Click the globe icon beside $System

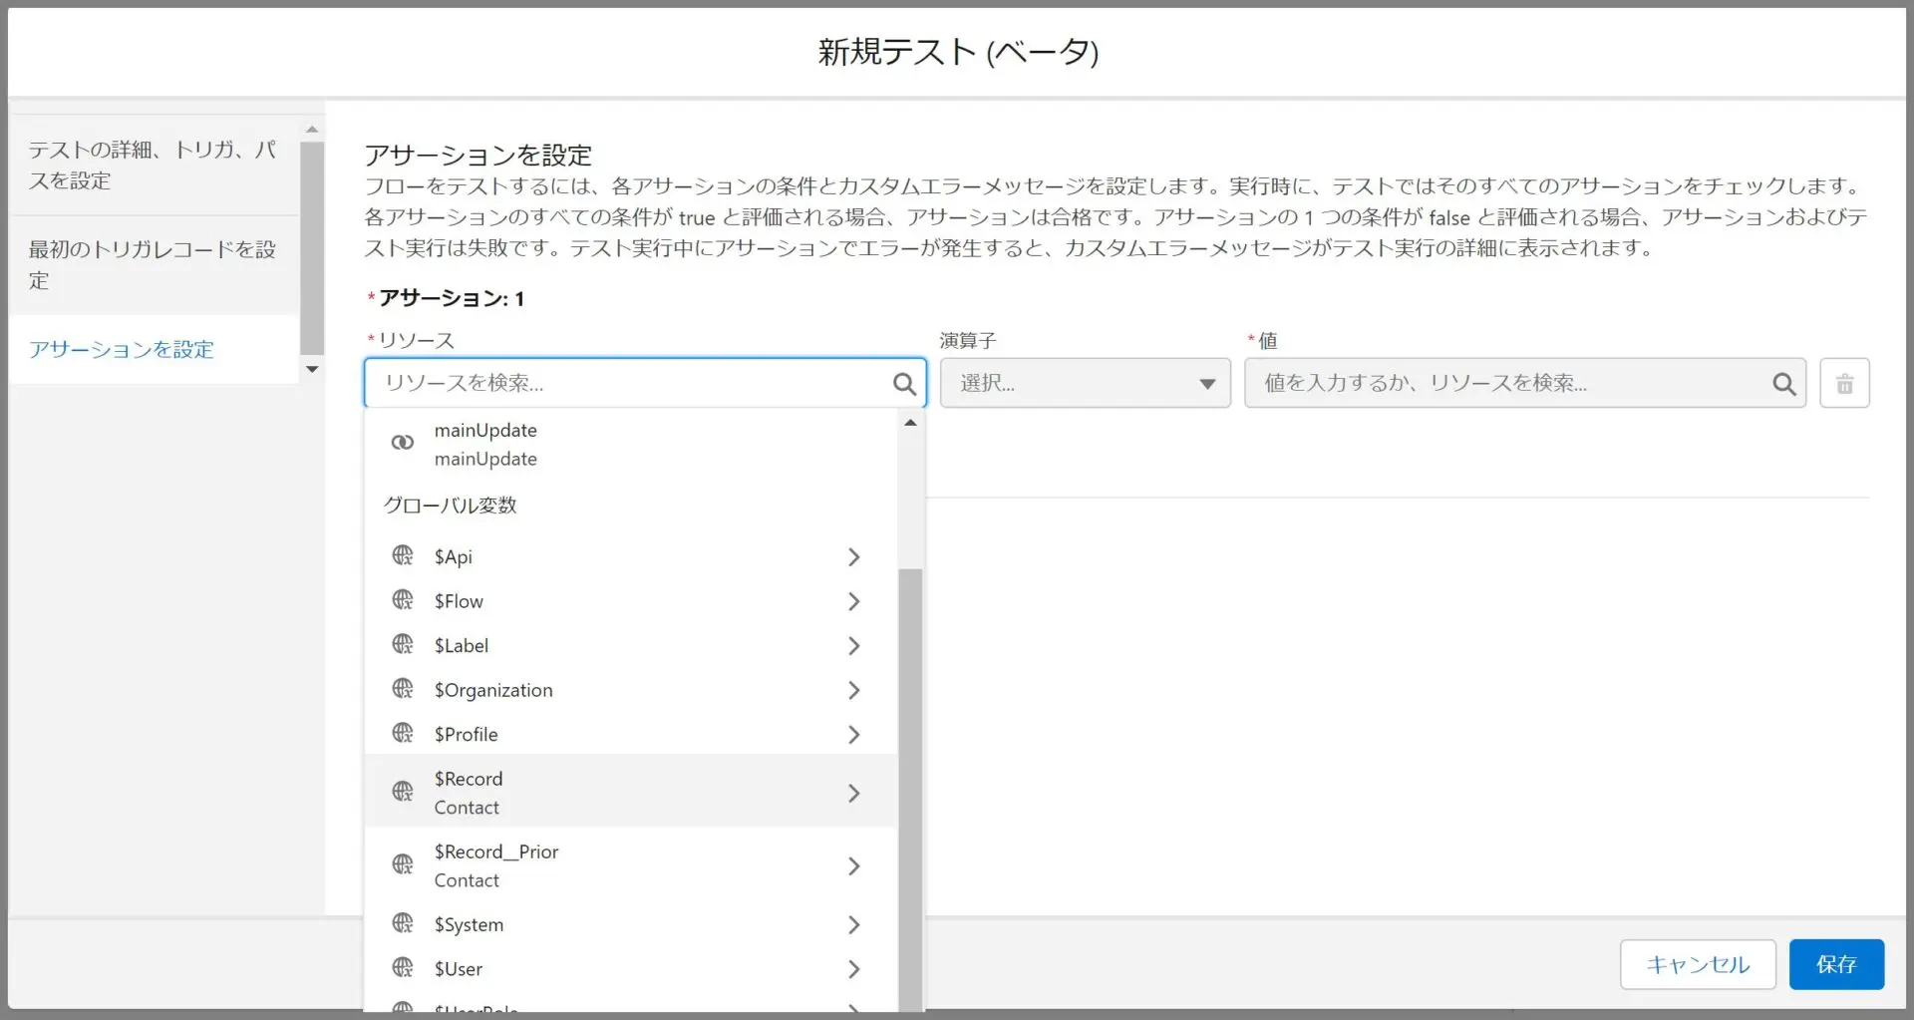coord(403,923)
